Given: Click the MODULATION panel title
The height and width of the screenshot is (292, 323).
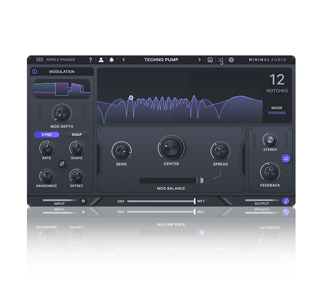Looking at the screenshot, I should [x=62, y=72].
